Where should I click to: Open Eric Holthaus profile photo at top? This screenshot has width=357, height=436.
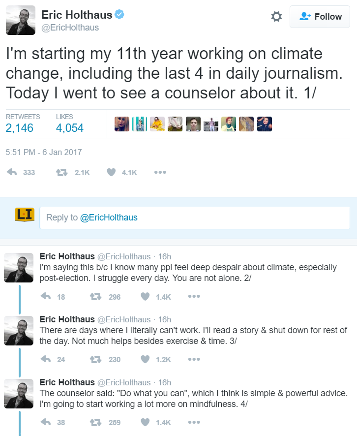point(21,20)
